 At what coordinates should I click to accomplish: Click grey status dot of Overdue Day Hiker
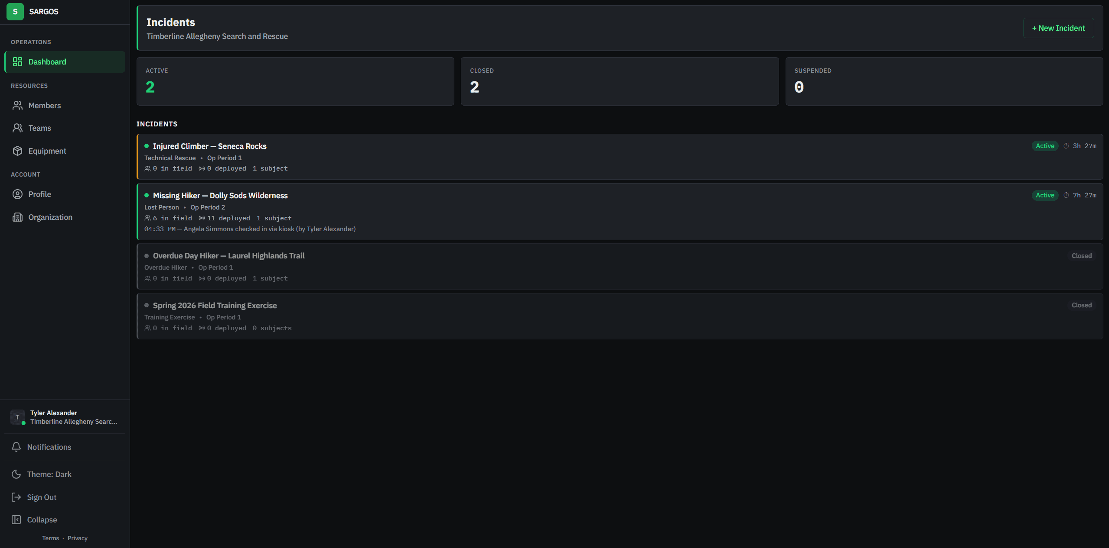click(147, 256)
